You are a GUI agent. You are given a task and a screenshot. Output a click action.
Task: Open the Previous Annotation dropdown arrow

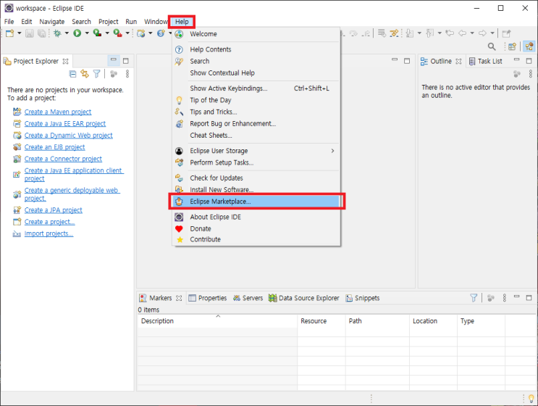(440, 33)
